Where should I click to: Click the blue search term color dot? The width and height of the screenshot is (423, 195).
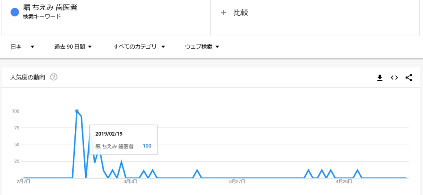click(15, 12)
